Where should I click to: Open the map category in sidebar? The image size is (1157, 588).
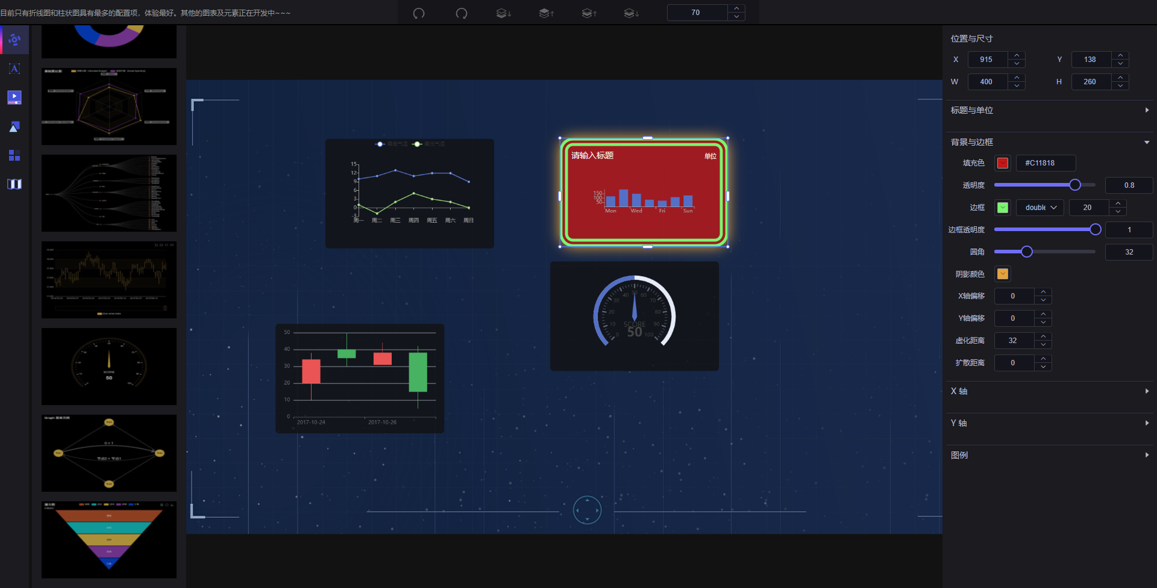pos(14,184)
